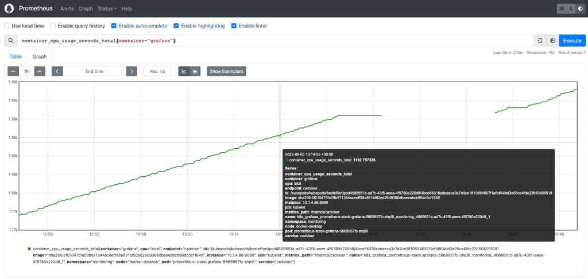Open Help in the navbar
The width and height of the screenshot is (588, 279).
[127, 9]
